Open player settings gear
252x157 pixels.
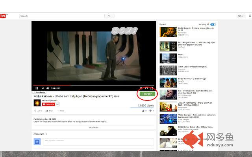point(141,88)
